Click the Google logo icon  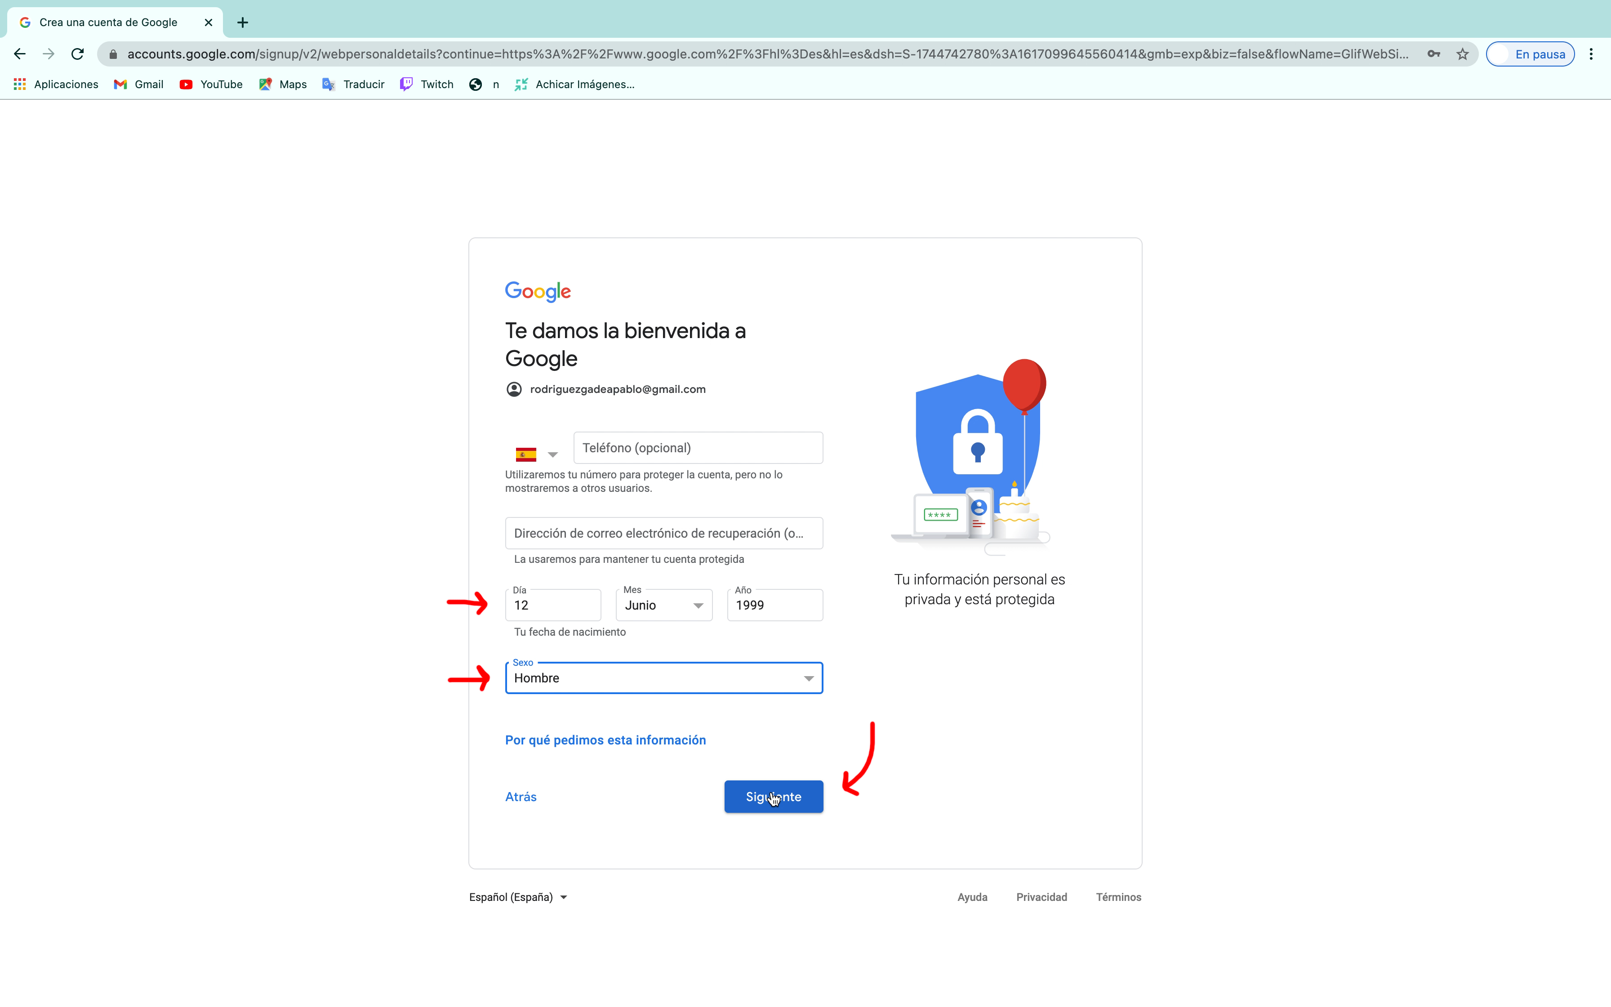[538, 291]
